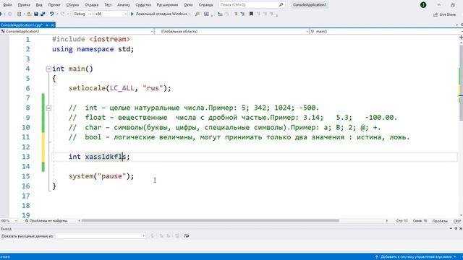Screen dimensions: 463x260
Task: Open the Средства menu
Action: coord(143,5)
